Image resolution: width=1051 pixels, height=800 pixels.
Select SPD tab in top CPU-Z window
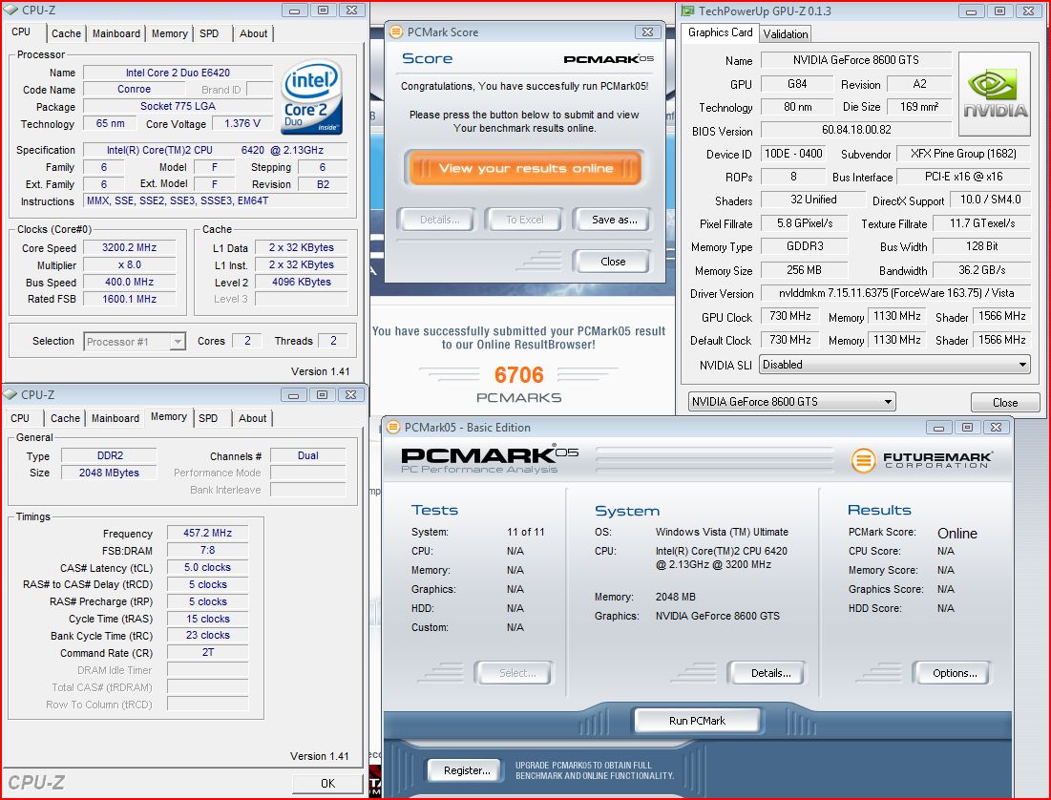coord(209,33)
